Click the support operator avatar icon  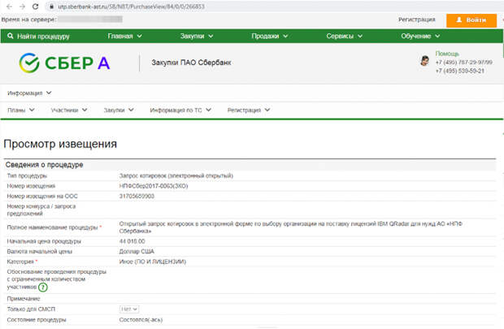point(424,60)
